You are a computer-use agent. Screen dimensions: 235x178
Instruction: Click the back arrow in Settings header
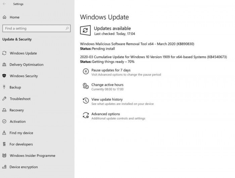4,4
